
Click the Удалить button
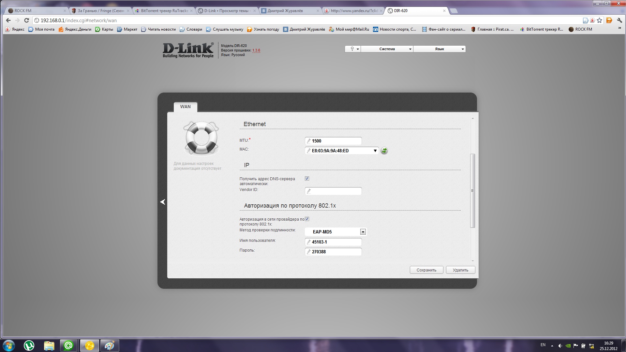pos(460,270)
